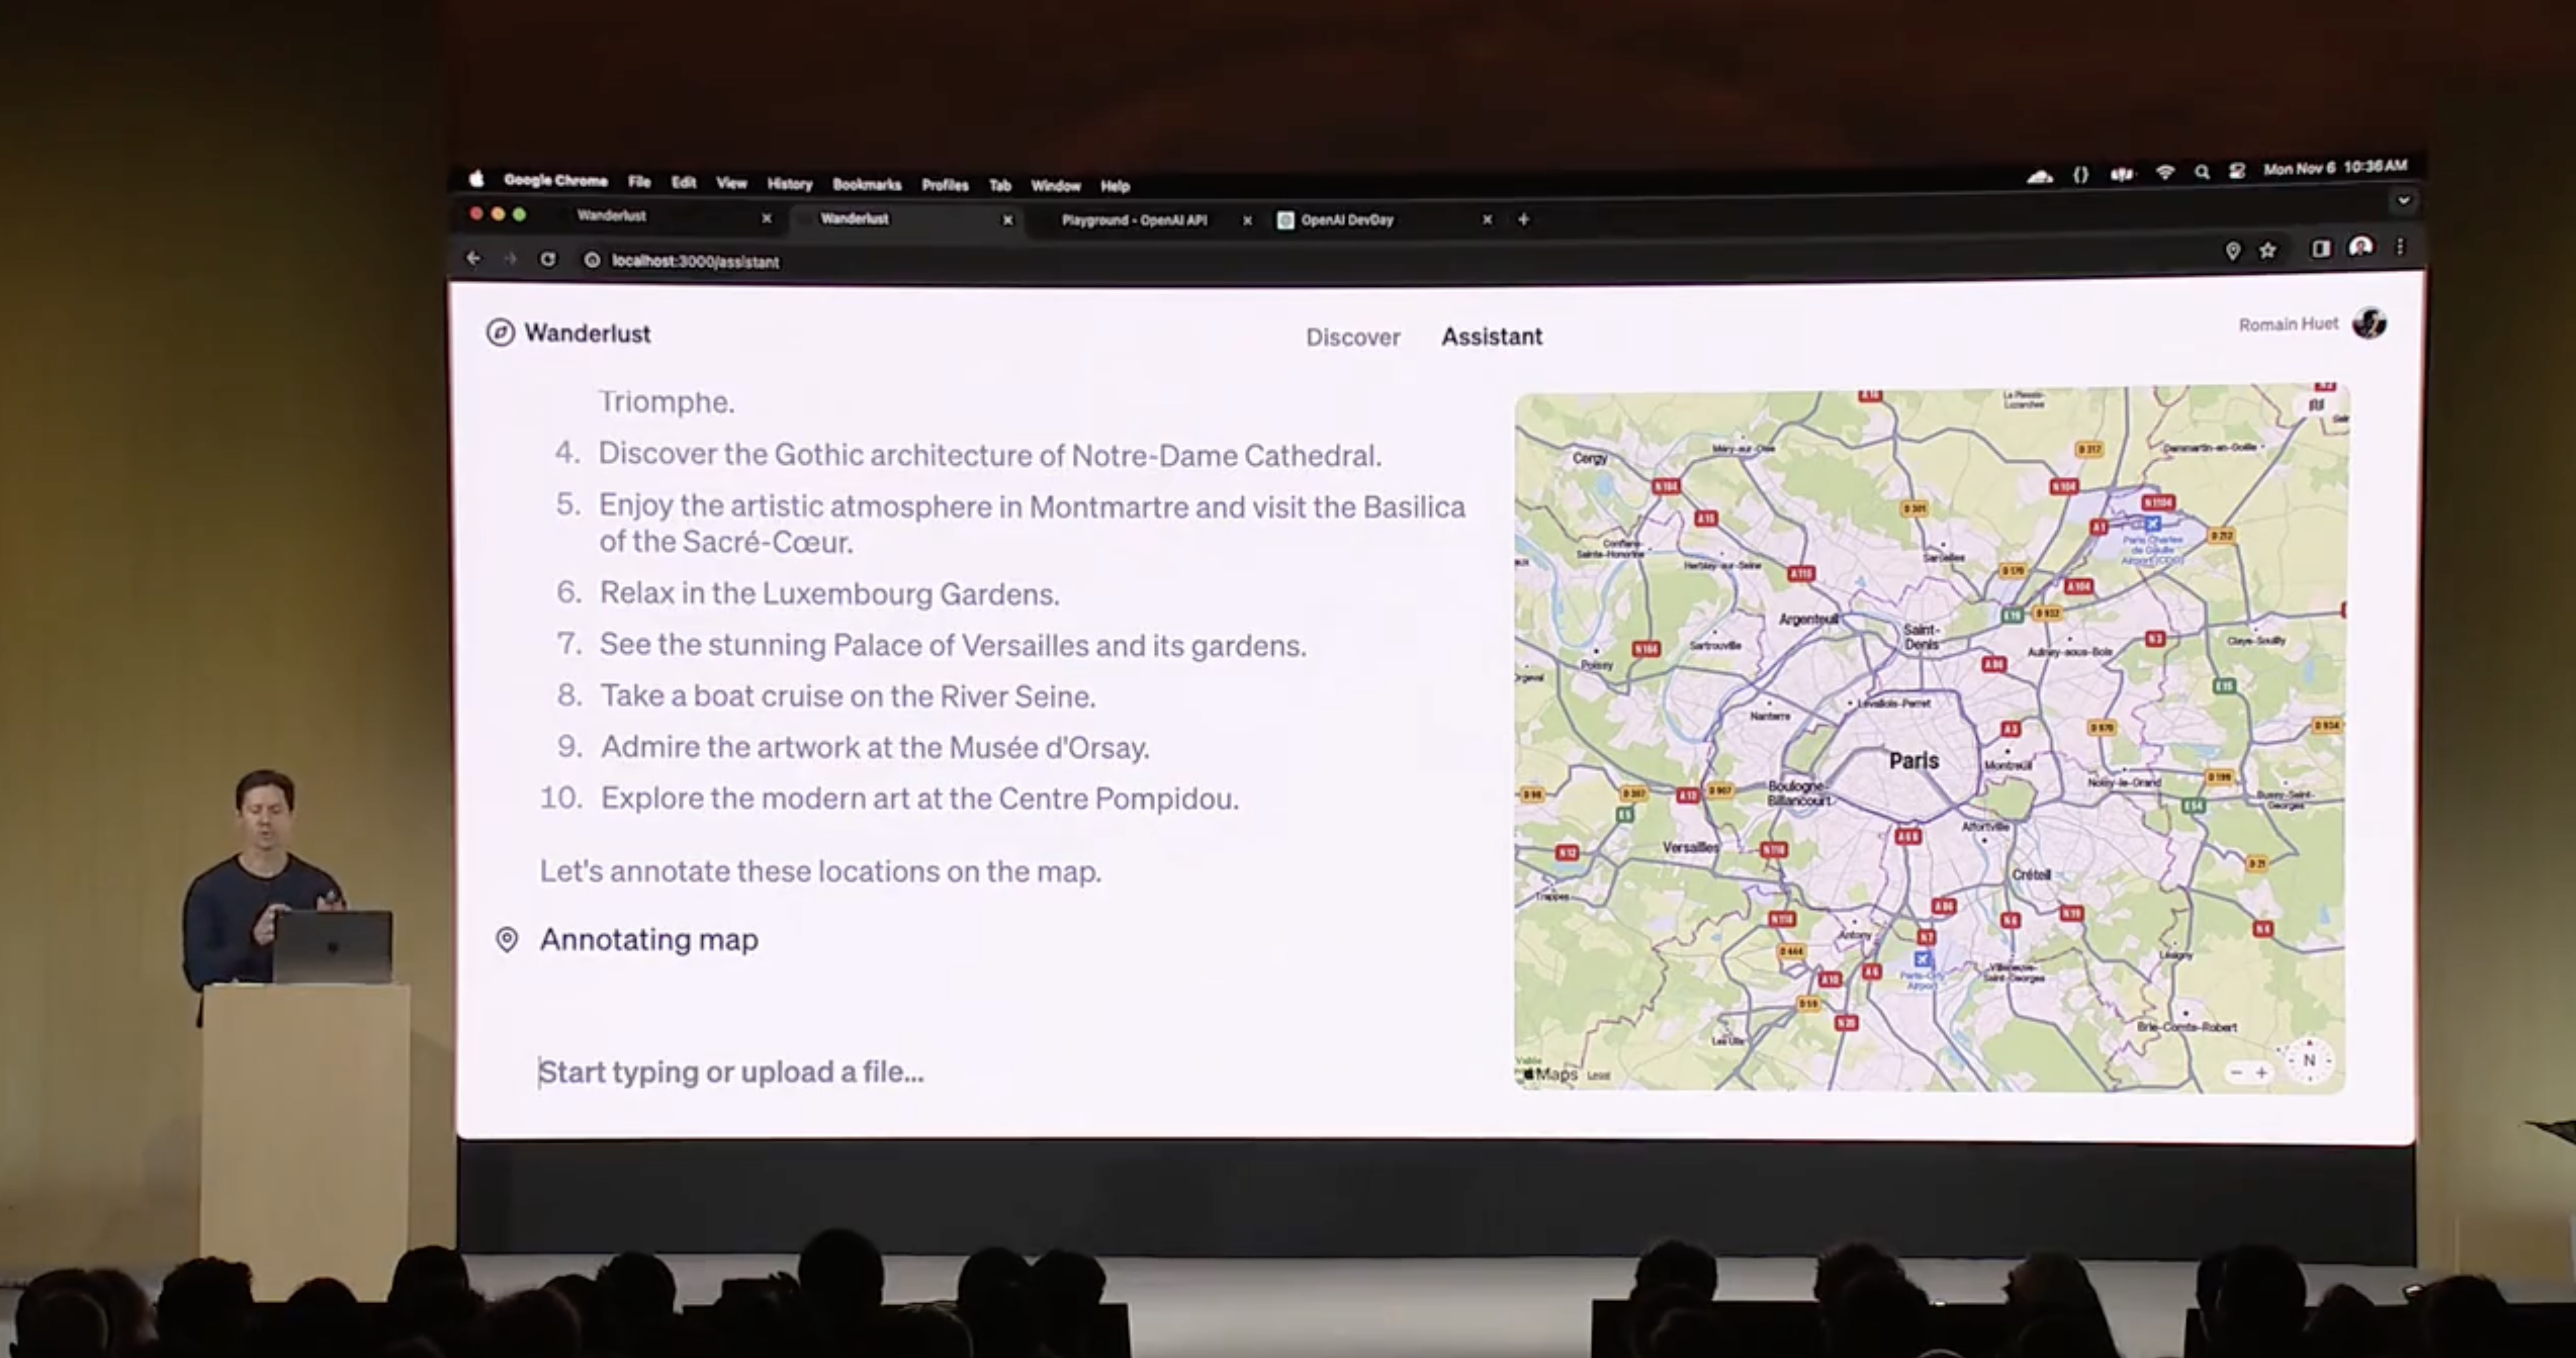Viewport: 2576px width, 1358px height.
Task: Open the Apple menu
Action: (x=477, y=179)
